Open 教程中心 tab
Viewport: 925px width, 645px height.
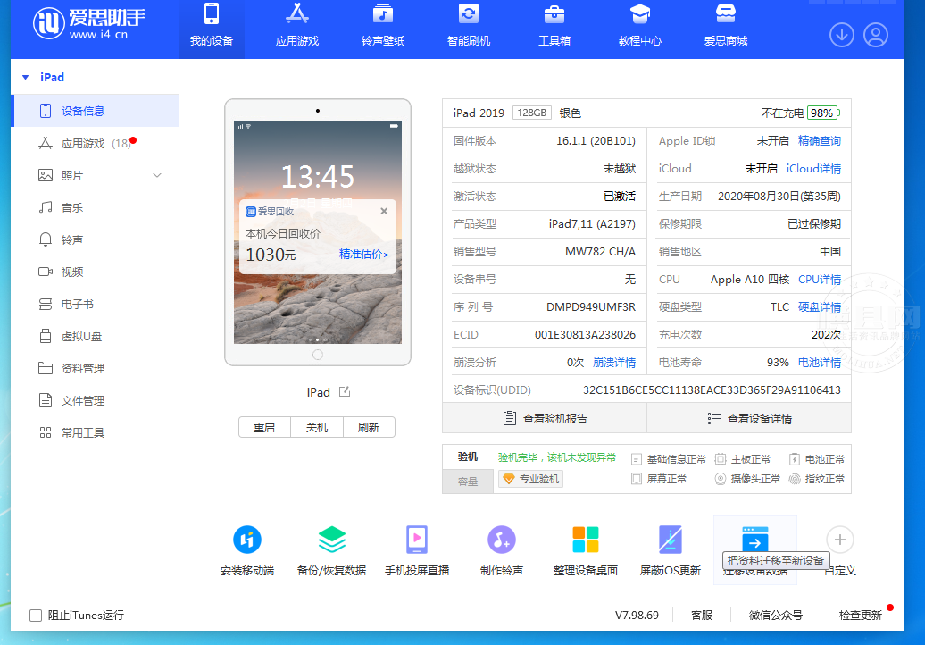(x=640, y=27)
